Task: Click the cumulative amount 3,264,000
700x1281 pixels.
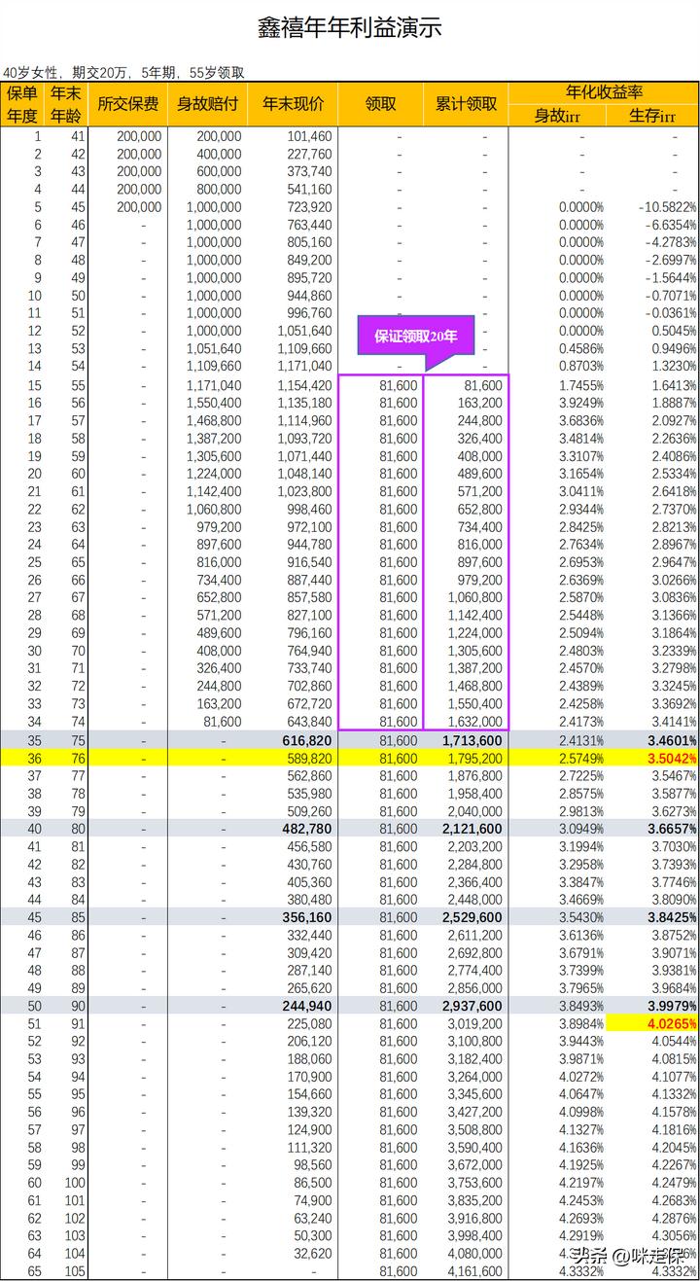Action: tap(474, 1077)
